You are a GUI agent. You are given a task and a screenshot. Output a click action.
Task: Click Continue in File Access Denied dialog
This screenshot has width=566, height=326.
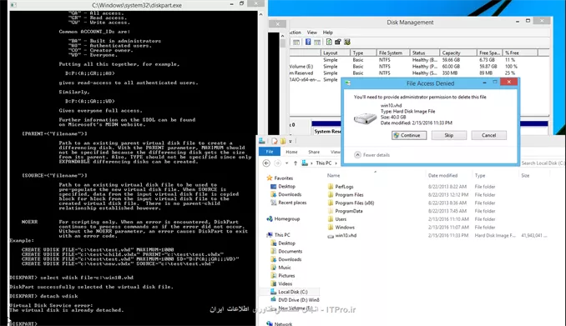pyautogui.click(x=409, y=135)
